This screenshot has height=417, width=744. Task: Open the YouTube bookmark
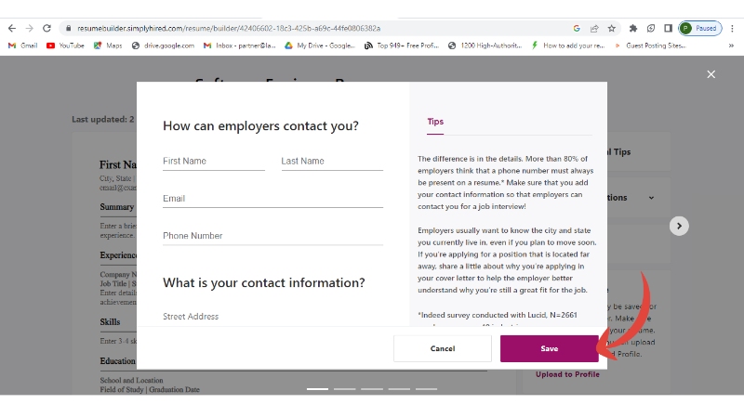pos(65,45)
